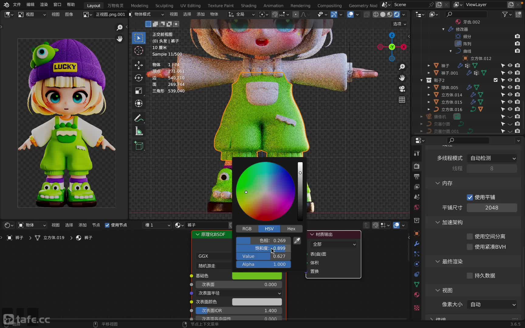Click image editor zoom magnifier icon

(x=120, y=28)
